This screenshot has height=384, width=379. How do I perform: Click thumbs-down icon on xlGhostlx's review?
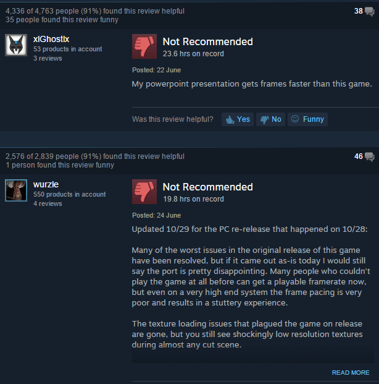tap(144, 46)
